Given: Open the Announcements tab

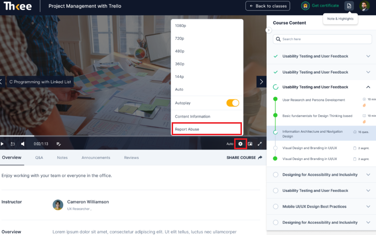Looking at the screenshot, I should point(96,158).
